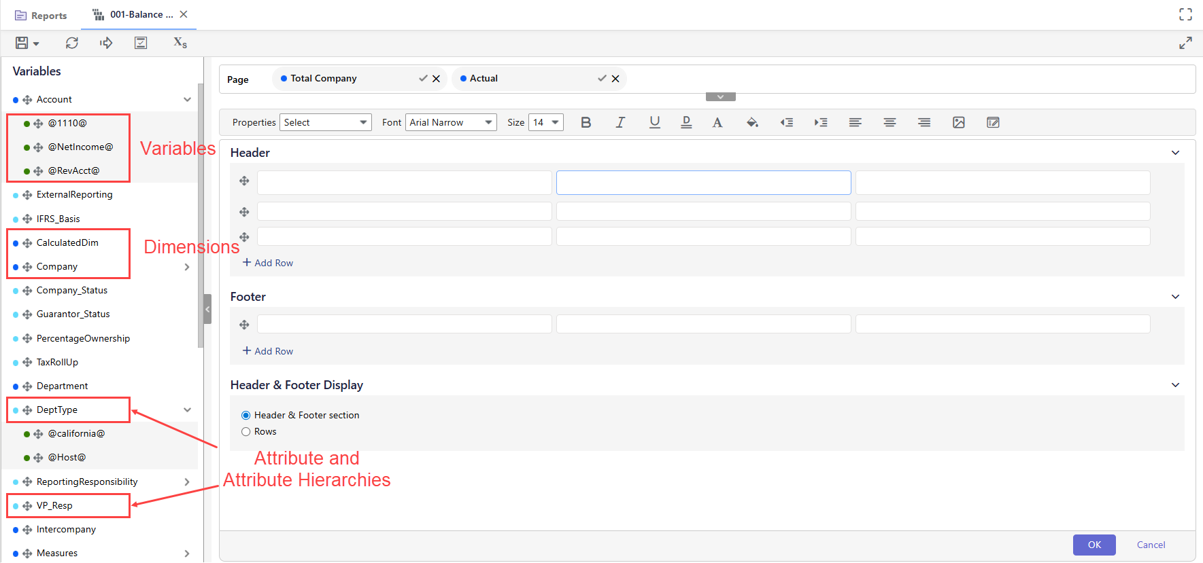Screen dimensions: 1203x563
Task: Collapse the Header section
Action: point(1175,153)
